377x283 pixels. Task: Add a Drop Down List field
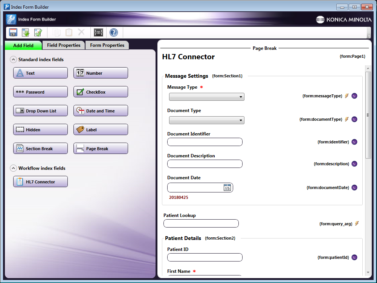(x=40, y=111)
